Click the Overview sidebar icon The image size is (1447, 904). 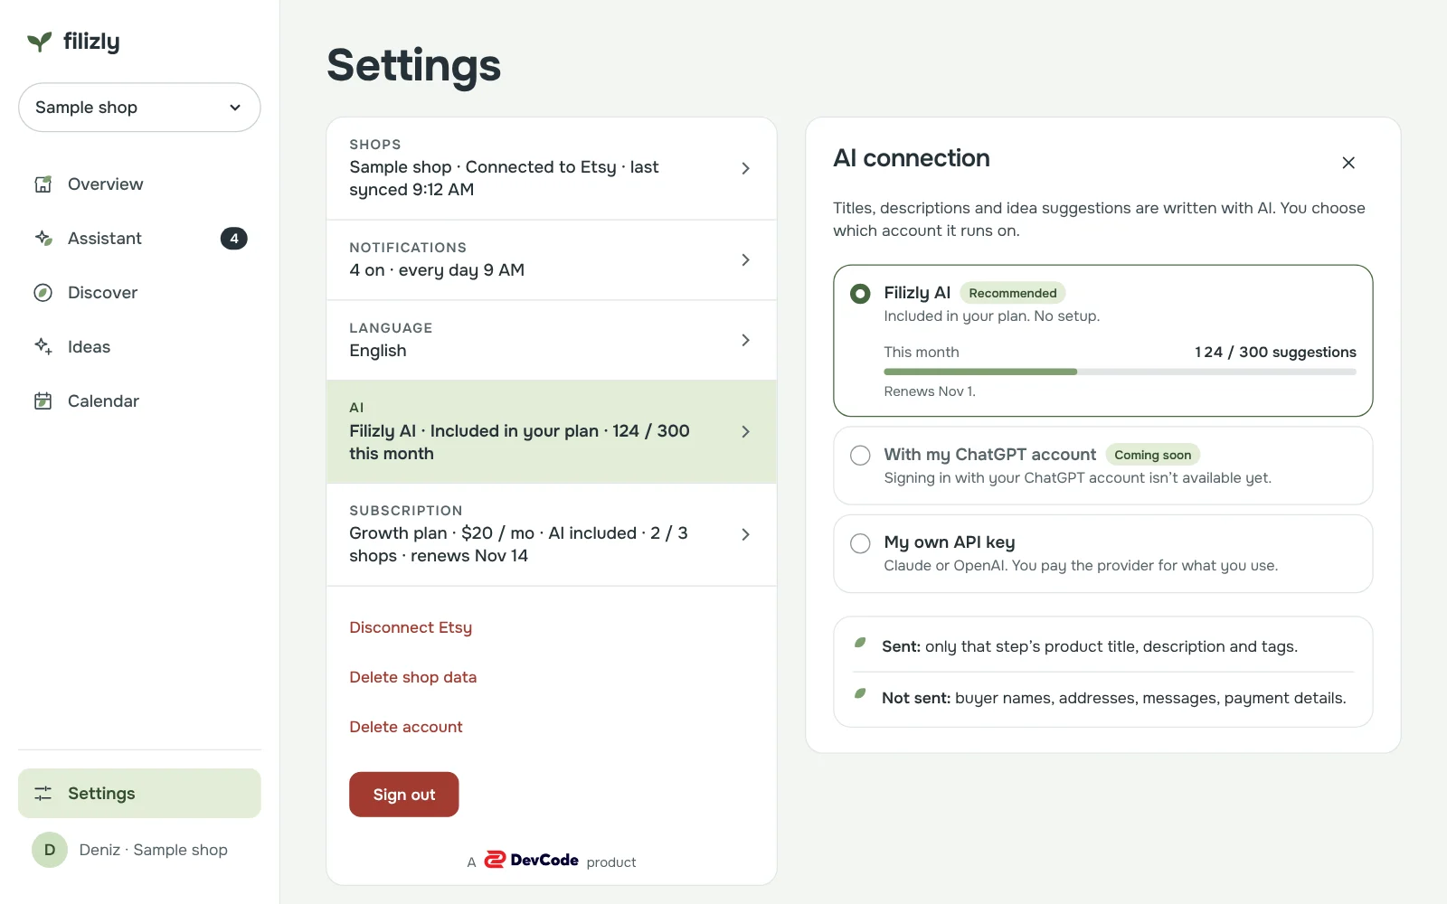(x=43, y=184)
